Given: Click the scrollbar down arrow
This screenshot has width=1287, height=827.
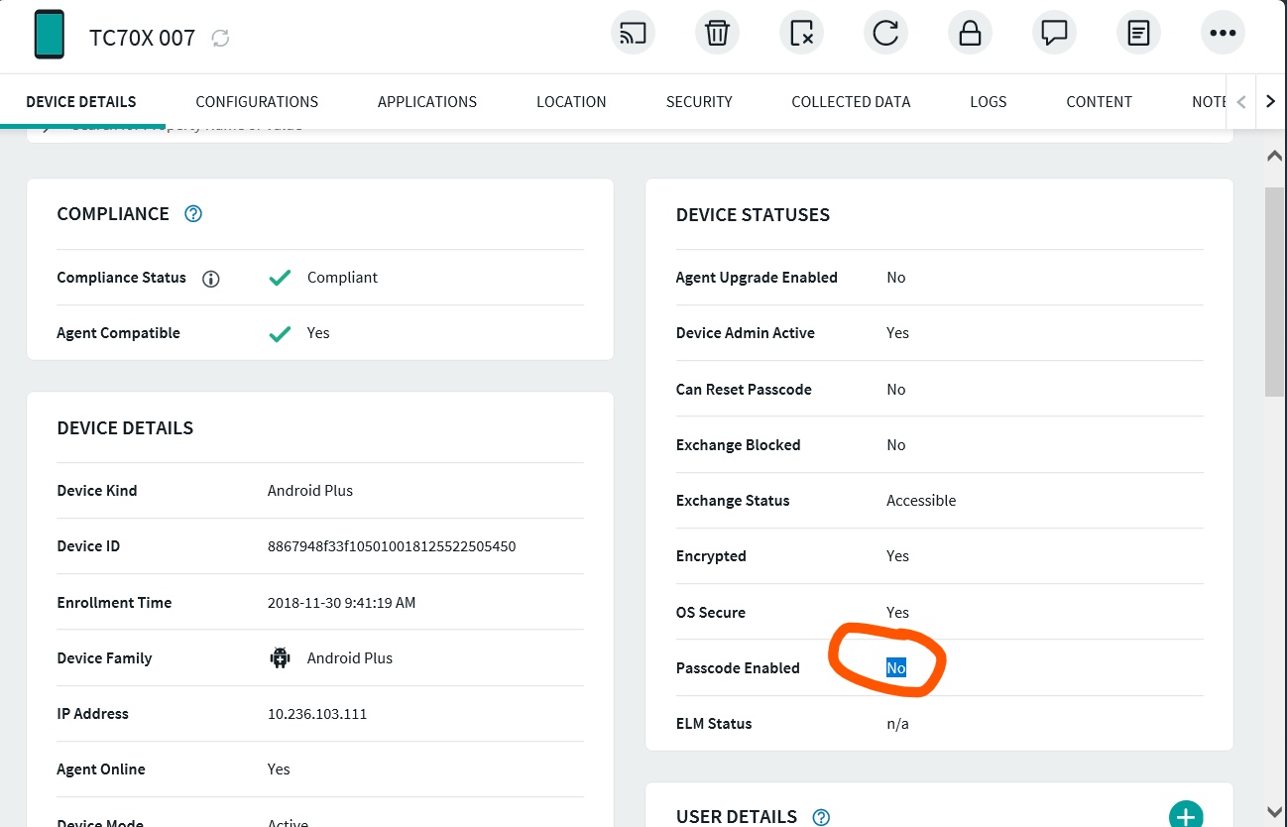Looking at the screenshot, I should point(1274,812).
